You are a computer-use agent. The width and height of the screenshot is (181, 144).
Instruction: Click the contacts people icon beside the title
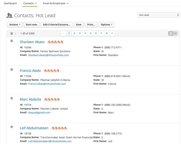point(9,15)
